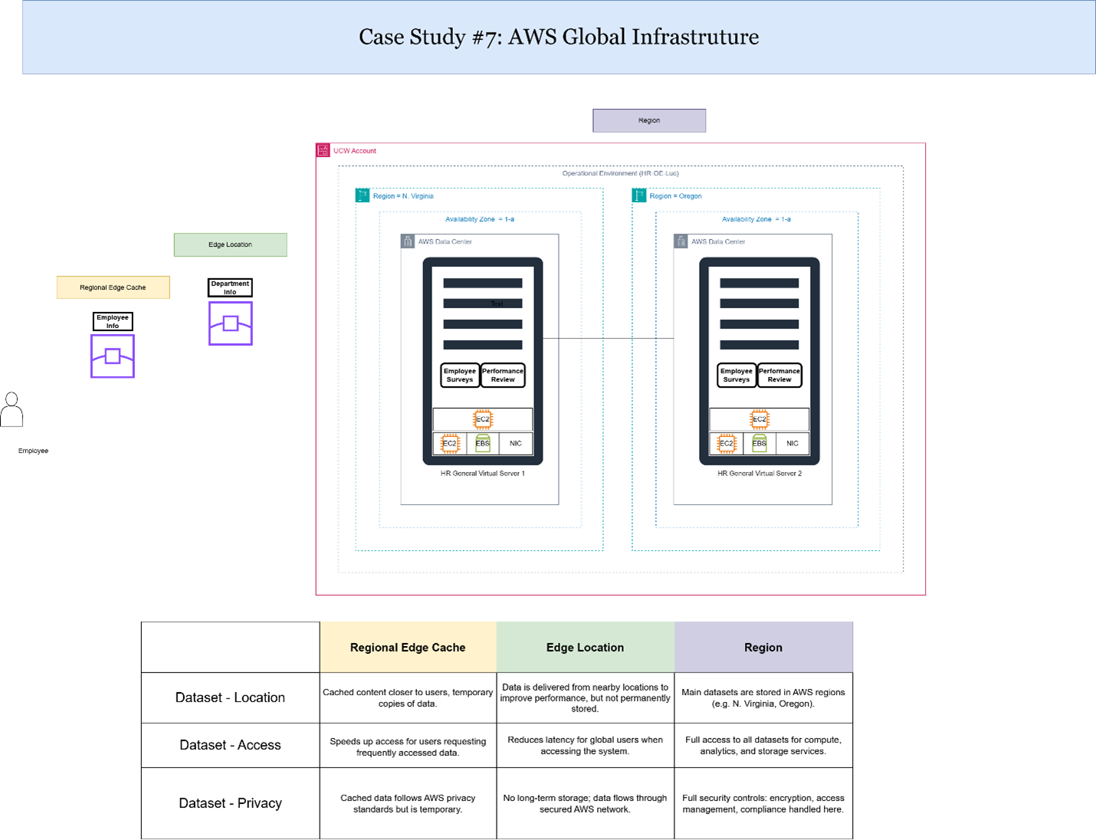Viewport: 1096px width, 840px height.
Task: Select the "Regional Edge Cache" table header
Action: pyautogui.click(x=408, y=648)
